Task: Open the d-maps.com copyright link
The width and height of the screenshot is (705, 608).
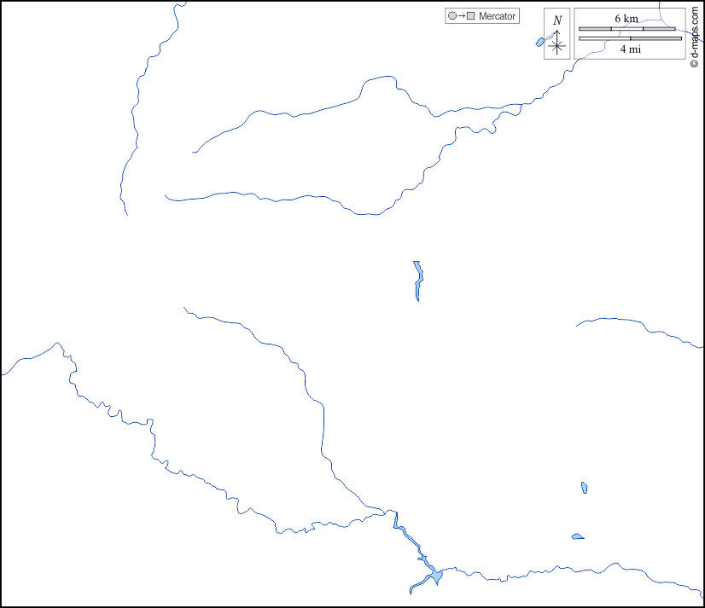Action: (x=695, y=34)
